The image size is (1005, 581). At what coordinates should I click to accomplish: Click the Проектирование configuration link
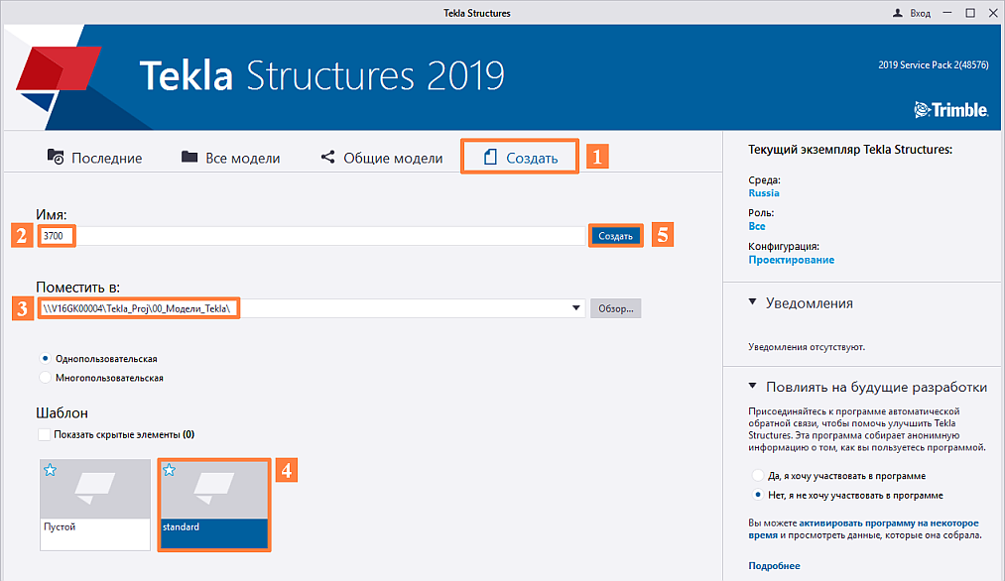(x=792, y=260)
